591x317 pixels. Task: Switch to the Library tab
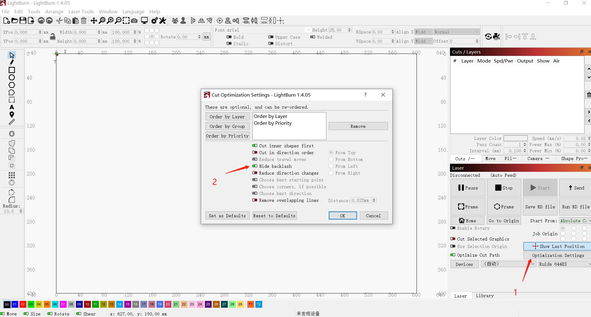485,296
